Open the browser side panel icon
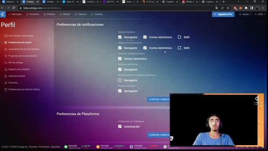The image size is (268, 151). pos(252,8)
